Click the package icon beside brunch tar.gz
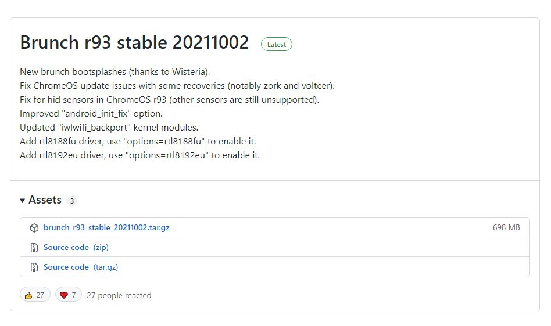 (x=34, y=228)
